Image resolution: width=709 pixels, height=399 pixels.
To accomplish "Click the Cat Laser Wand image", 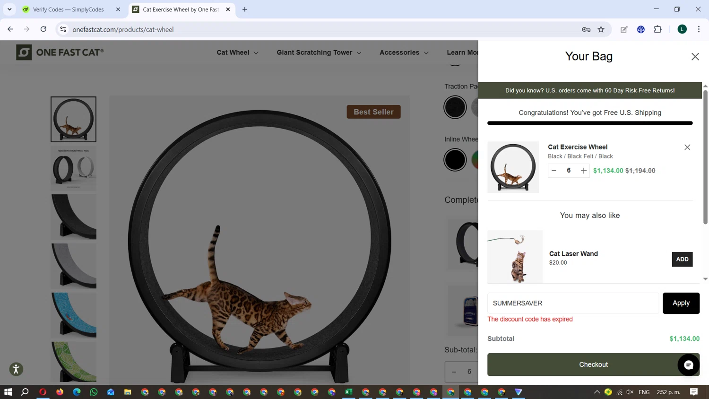I will 515,257.
